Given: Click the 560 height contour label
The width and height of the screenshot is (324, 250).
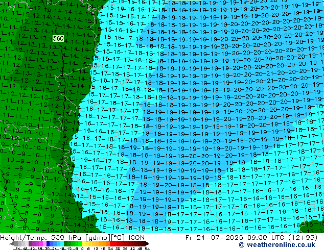Looking at the screenshot, I should (x=58, y=39).
